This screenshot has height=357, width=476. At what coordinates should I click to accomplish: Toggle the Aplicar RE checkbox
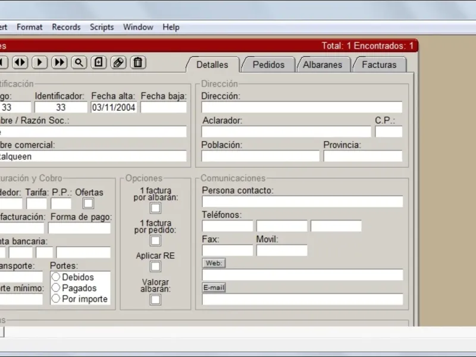155,267
